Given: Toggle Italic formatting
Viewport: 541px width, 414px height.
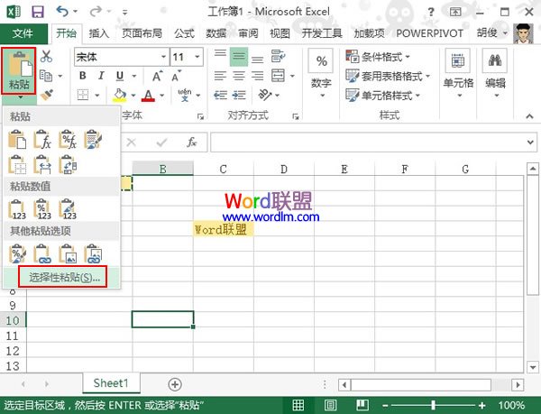Looking at the screenshot, I should click(x=101, y=76).
